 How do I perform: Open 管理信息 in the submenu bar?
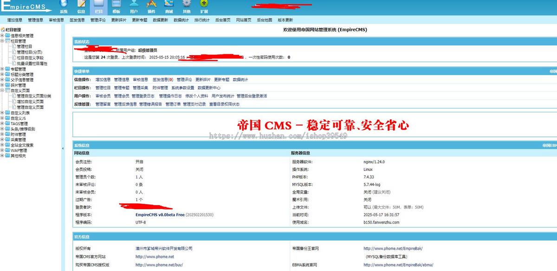(x=35, y=20)
